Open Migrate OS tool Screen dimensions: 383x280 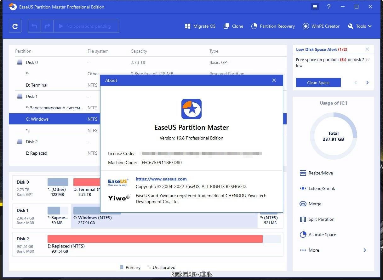click(x=200, y=26)
